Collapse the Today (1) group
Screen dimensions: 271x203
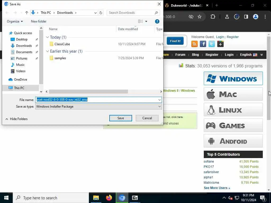click(47, 37)
